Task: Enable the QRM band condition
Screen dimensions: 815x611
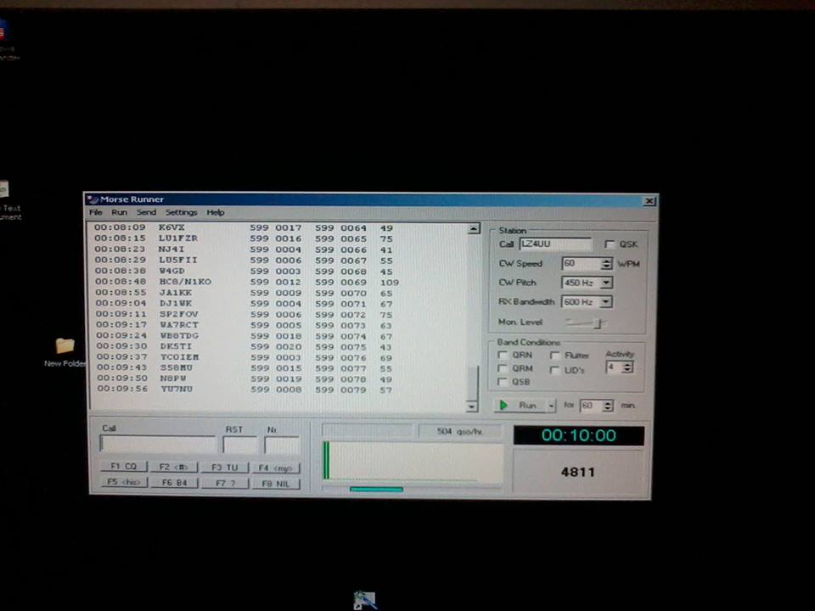Action: 503,368
